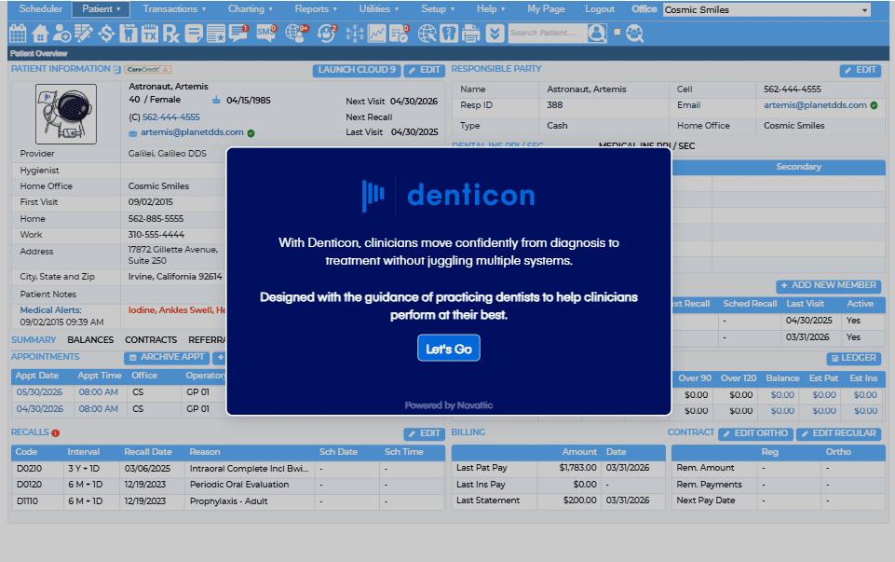This screenshot has height=562, width=895.
Task: Go to the home icon
Action: [39, 34]
